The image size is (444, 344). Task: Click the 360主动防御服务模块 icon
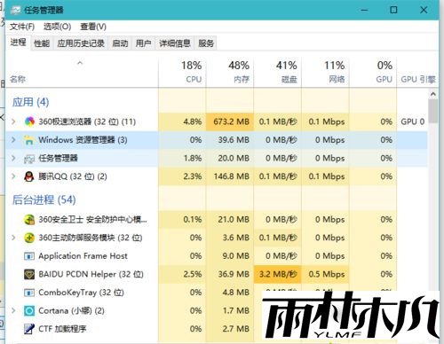click(29, 238)
